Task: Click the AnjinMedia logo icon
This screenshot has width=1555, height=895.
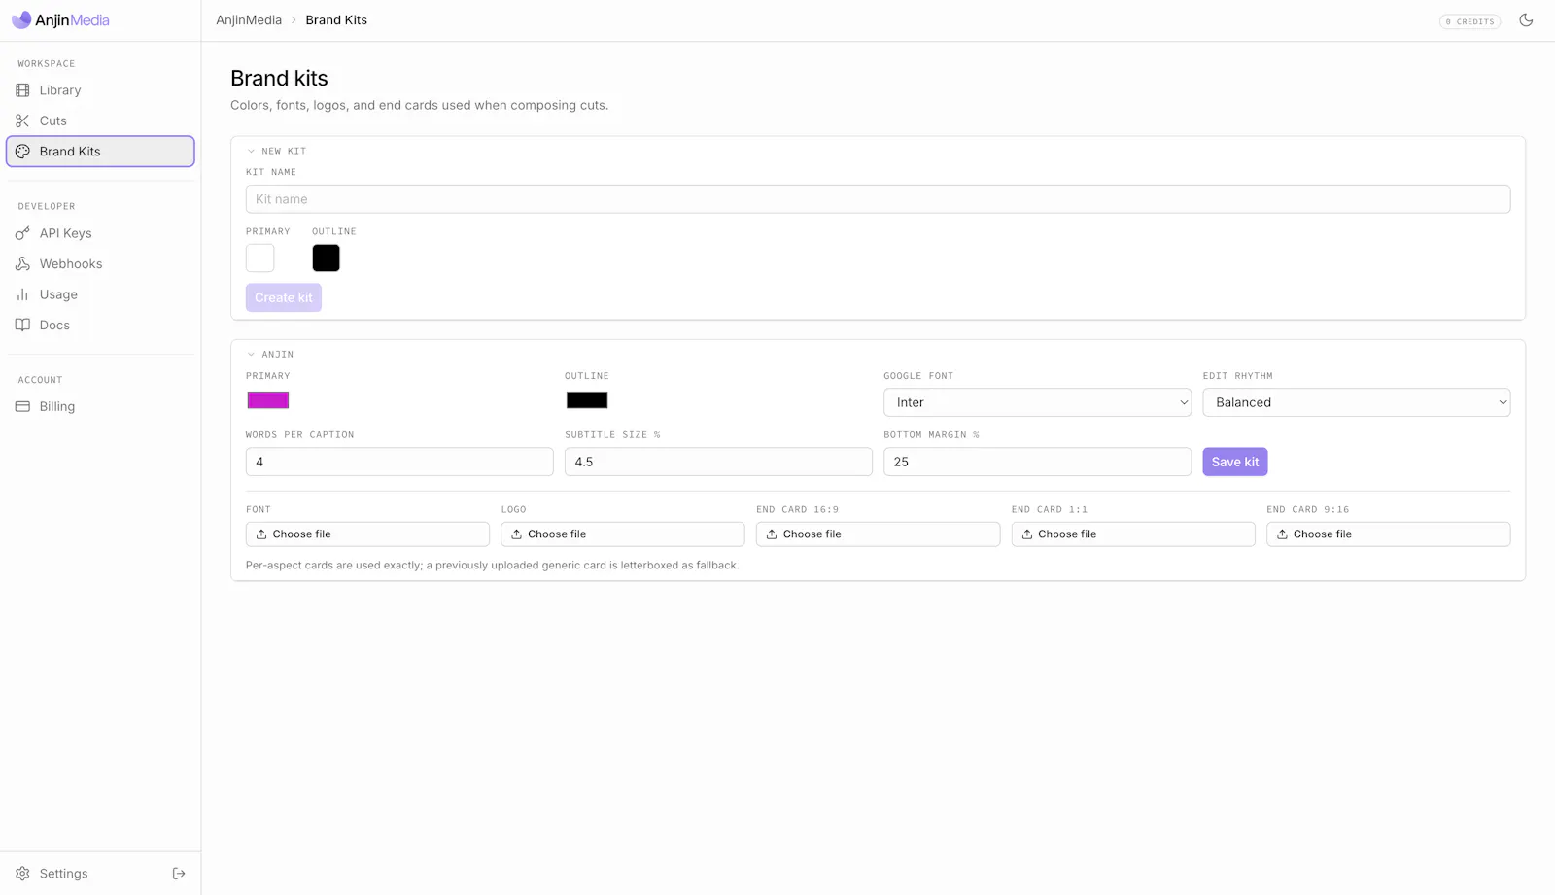Action: click(x=21, y=19)
